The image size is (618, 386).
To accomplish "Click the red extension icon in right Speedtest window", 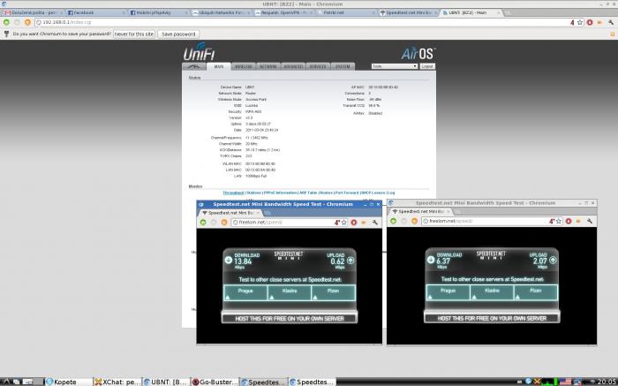I will pyautogui.click(x=569, y=221).
